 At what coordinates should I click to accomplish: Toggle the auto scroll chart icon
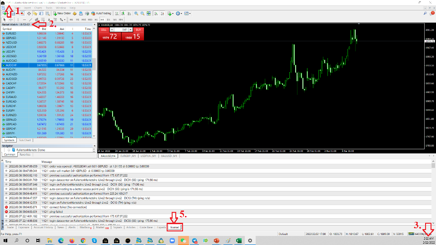(156, 13)
